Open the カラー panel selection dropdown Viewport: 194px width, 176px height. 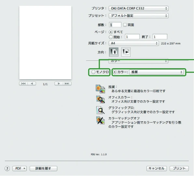pos(138,61)
